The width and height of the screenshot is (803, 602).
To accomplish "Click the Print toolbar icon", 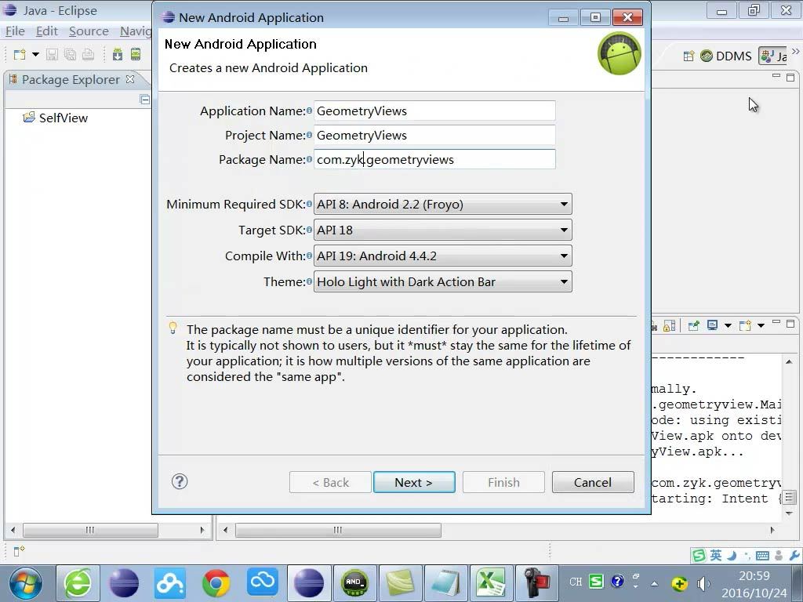I will click(88, 54).
